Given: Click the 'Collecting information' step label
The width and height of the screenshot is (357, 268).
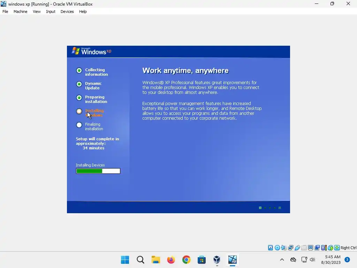Looking at the screenshot, I should pos(97,72).
